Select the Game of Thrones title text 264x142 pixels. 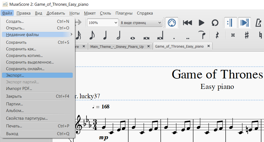click(x=217, y=74)
